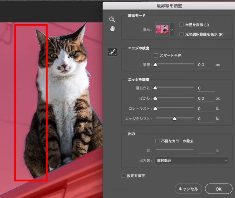Click the キャンセル button
The image size is (235, 198).
coord(188,189)
